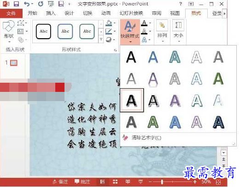Screen dimensions: 240x187
Task: Open the 幻灯片放映 slideshow tab
Action: 131,13
